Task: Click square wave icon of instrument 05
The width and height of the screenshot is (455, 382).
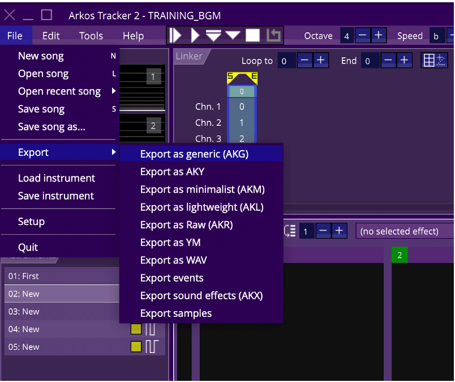Action: (152, 346)
